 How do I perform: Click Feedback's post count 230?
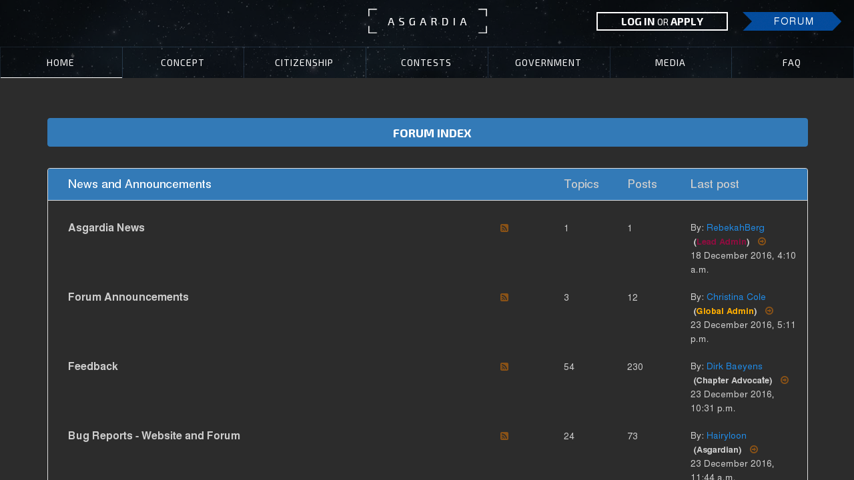635,367
